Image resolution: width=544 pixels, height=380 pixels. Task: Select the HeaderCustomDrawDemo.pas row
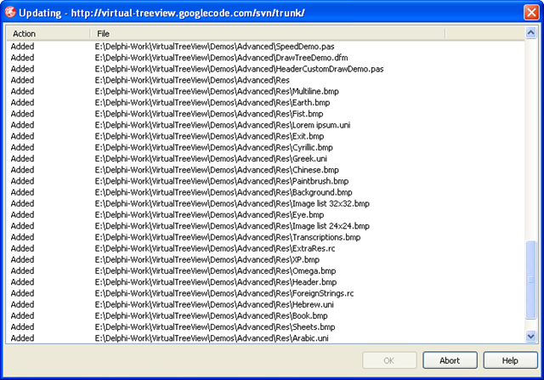tap(265, 69)
